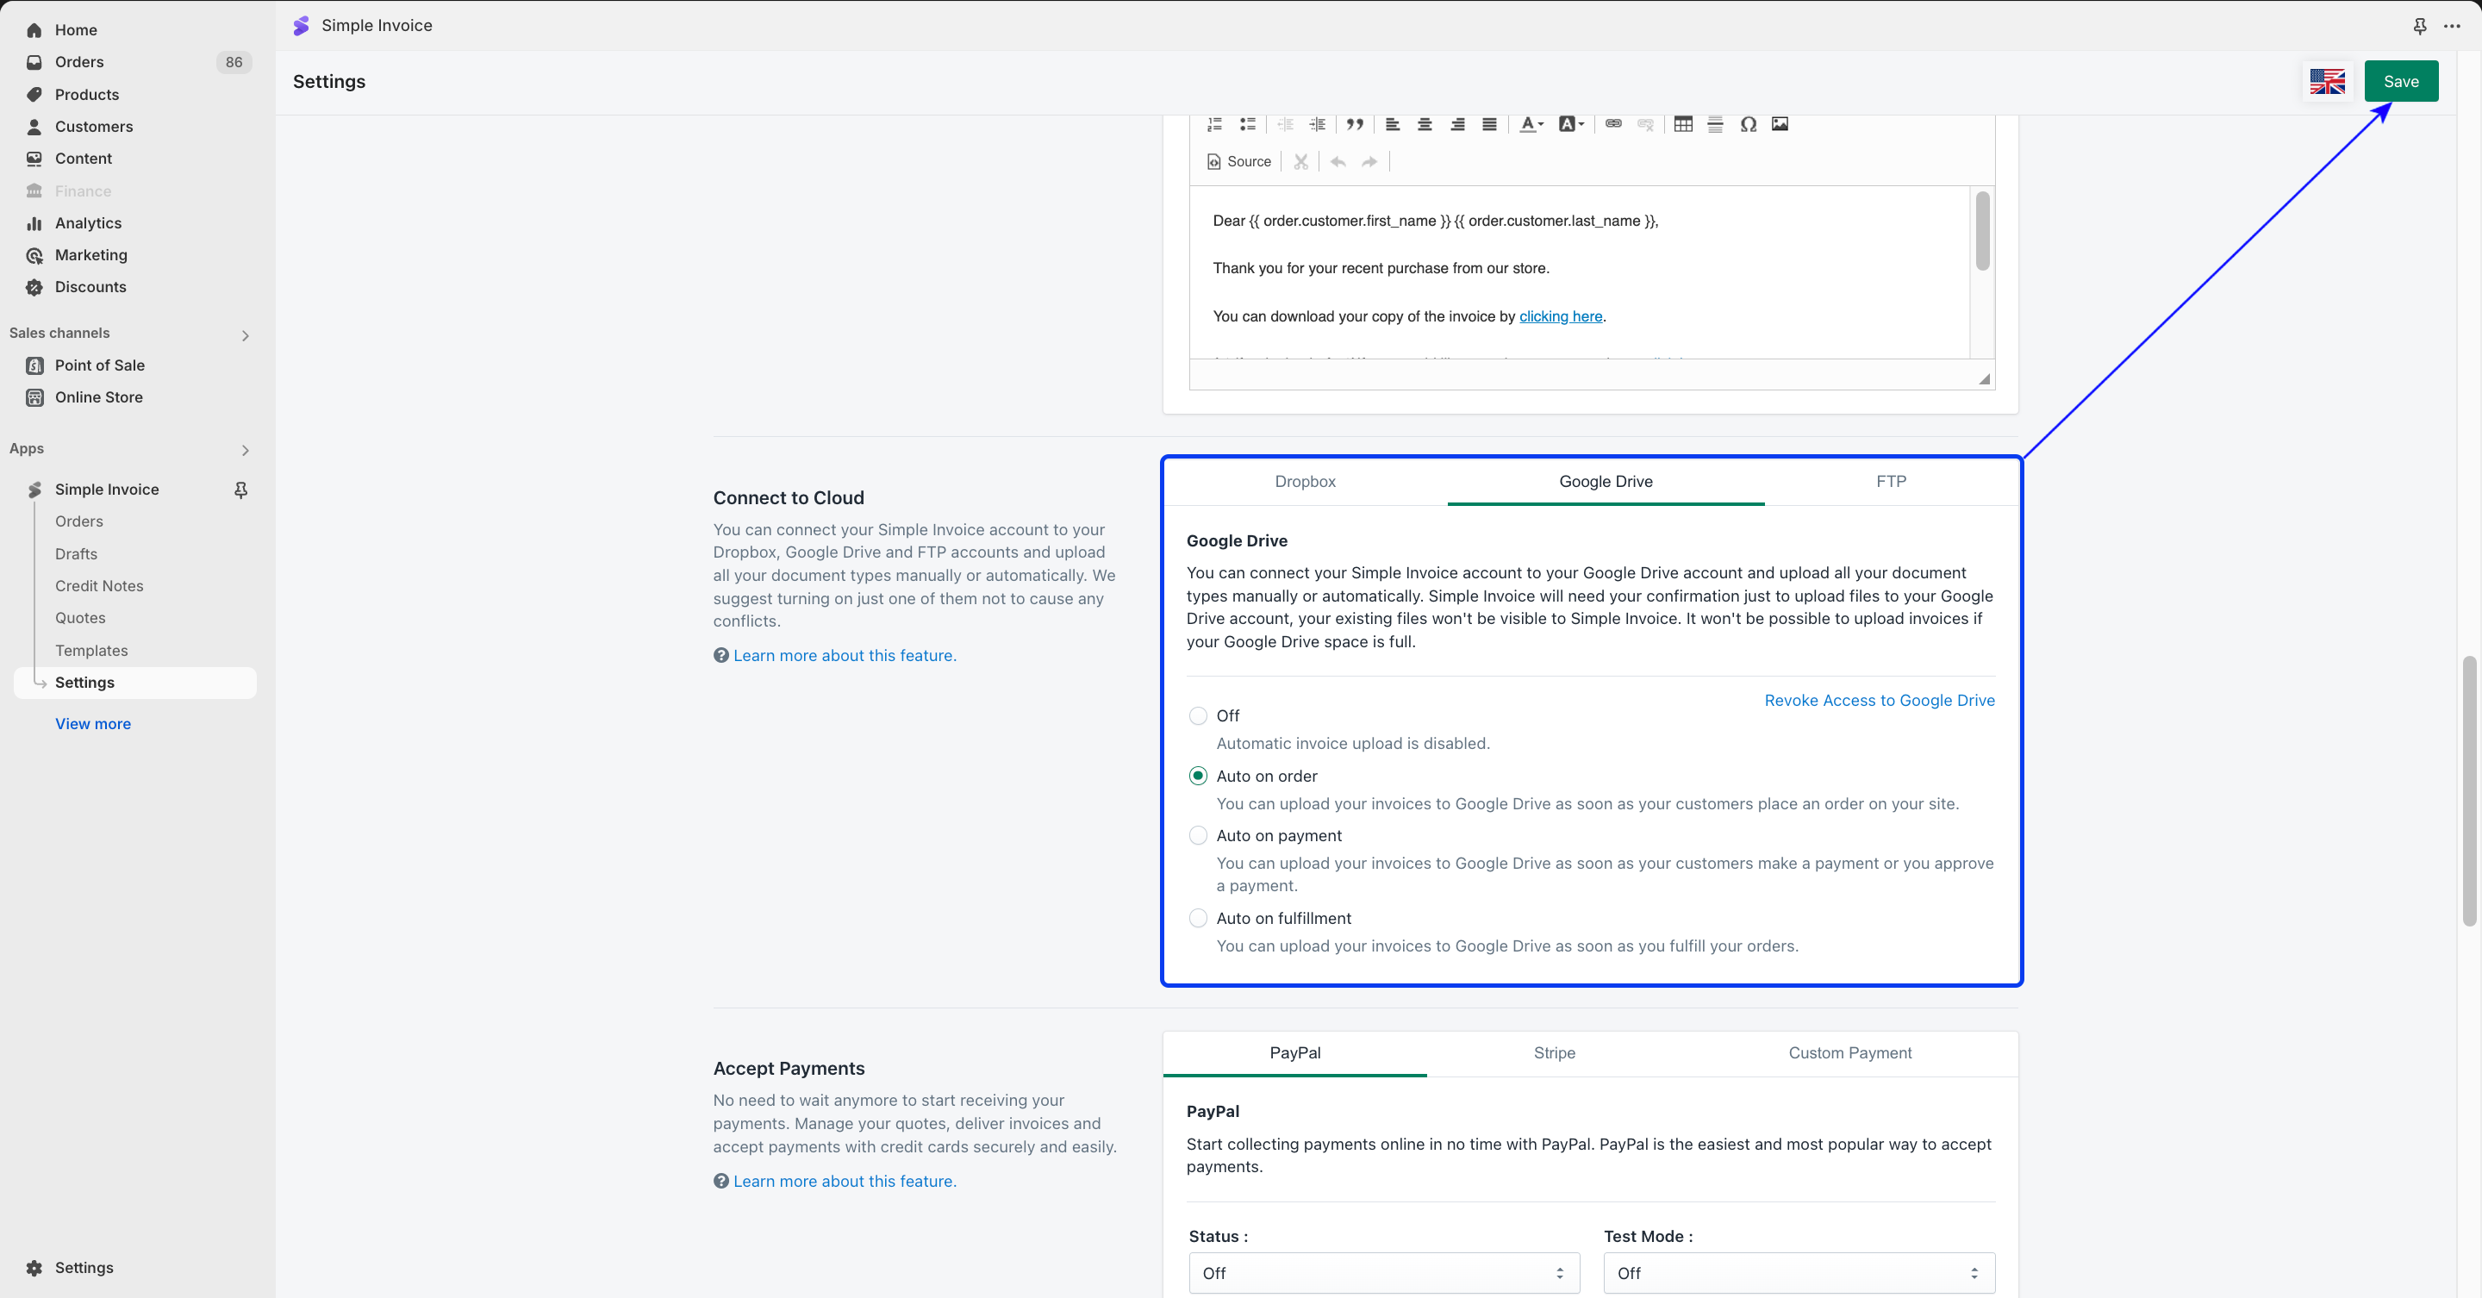Open PayPal Status dropdown
This screenshot has height=1298, width=2482.
[x=1383, y=1273]
